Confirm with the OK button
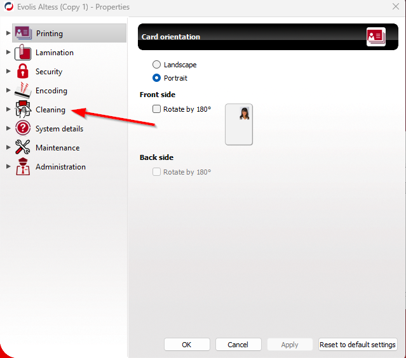406x358 pixels. coord(187,345)
